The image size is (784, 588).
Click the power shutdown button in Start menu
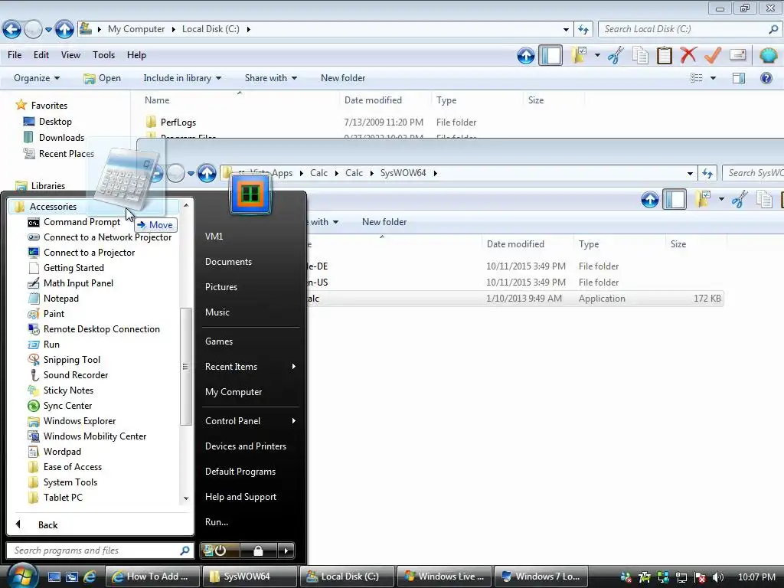coord(220,551)
